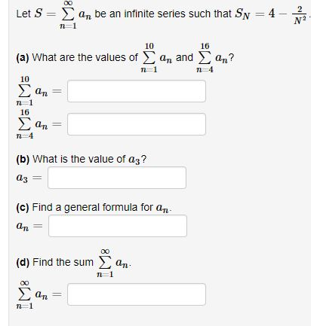This screenshot has width=311, height=326.
Task: Click the 'be an infinite series such that' text
Action: click(163, 14)
